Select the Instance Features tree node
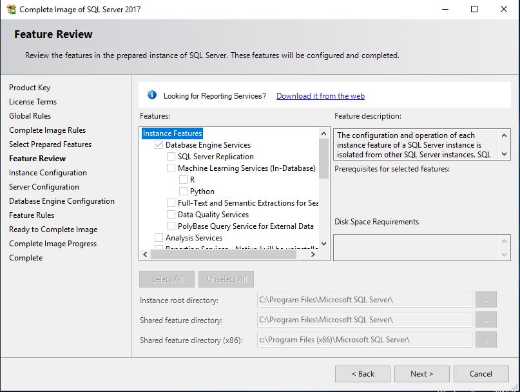 [171, 133]
